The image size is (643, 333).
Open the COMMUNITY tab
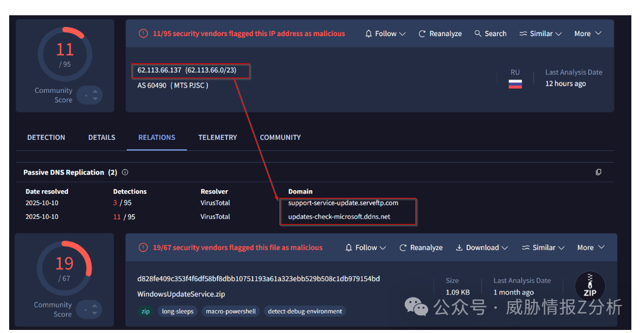[280, 137]
